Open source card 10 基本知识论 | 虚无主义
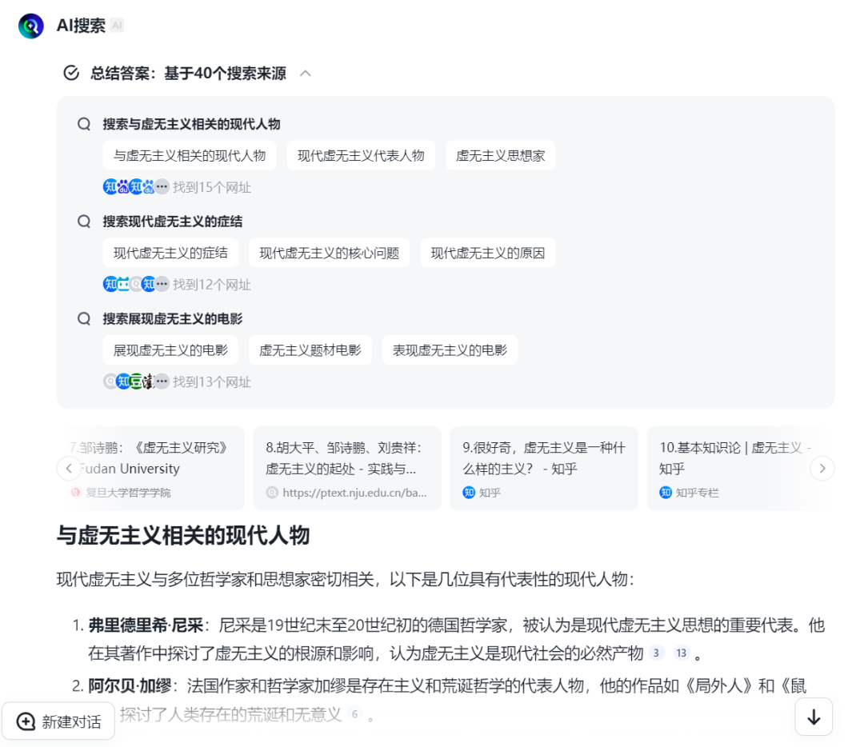This screenshot has width=864, height=747. click(740, 468)
